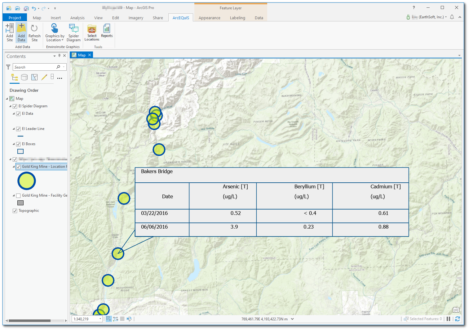Open the Contents pane options dropdown
The width and height of the screenshot is (469, 330).
pos(55,56)
